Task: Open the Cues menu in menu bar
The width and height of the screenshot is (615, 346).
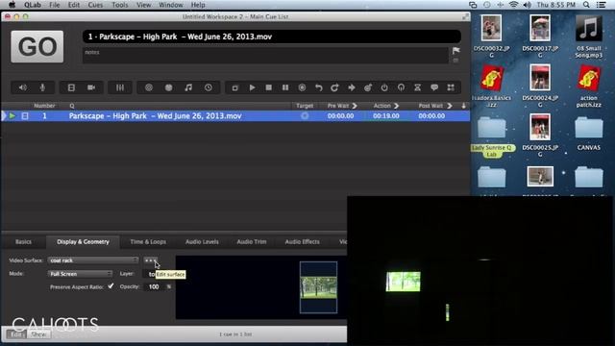Action: point(95,5)
